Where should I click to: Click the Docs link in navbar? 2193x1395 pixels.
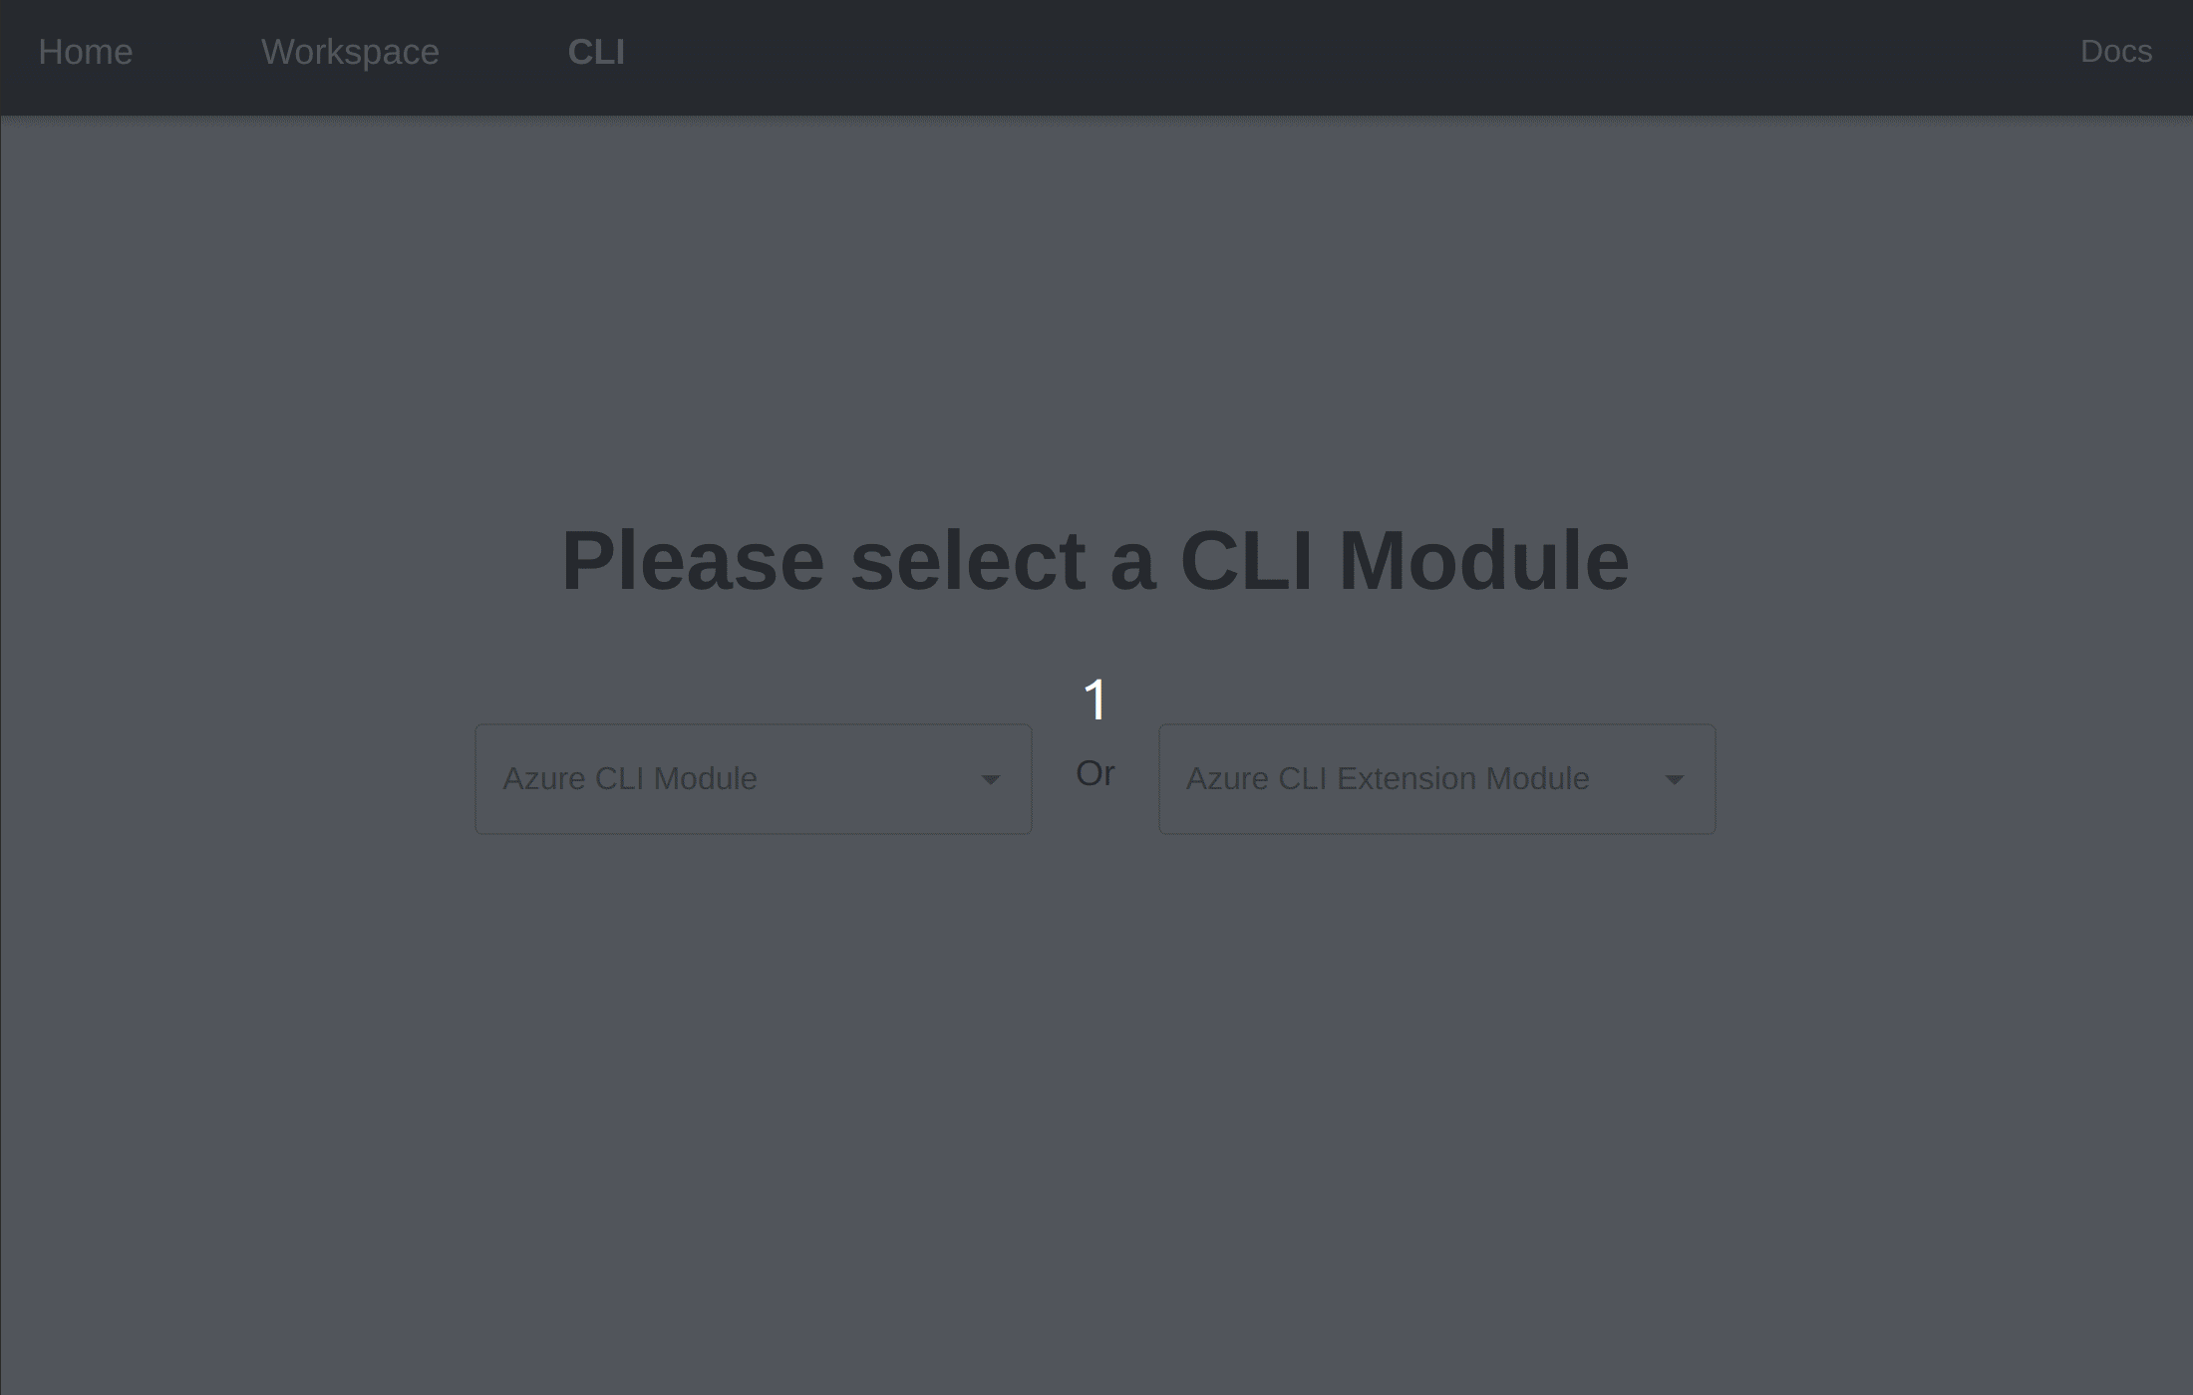(2116, 51)
